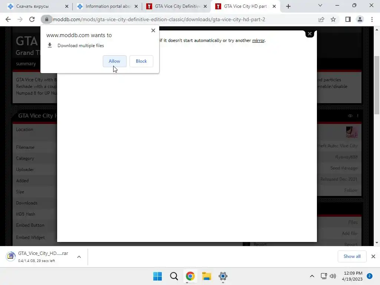Click the Downloads row label
Screen dimensions: 380x285
(x=27, y=203)
